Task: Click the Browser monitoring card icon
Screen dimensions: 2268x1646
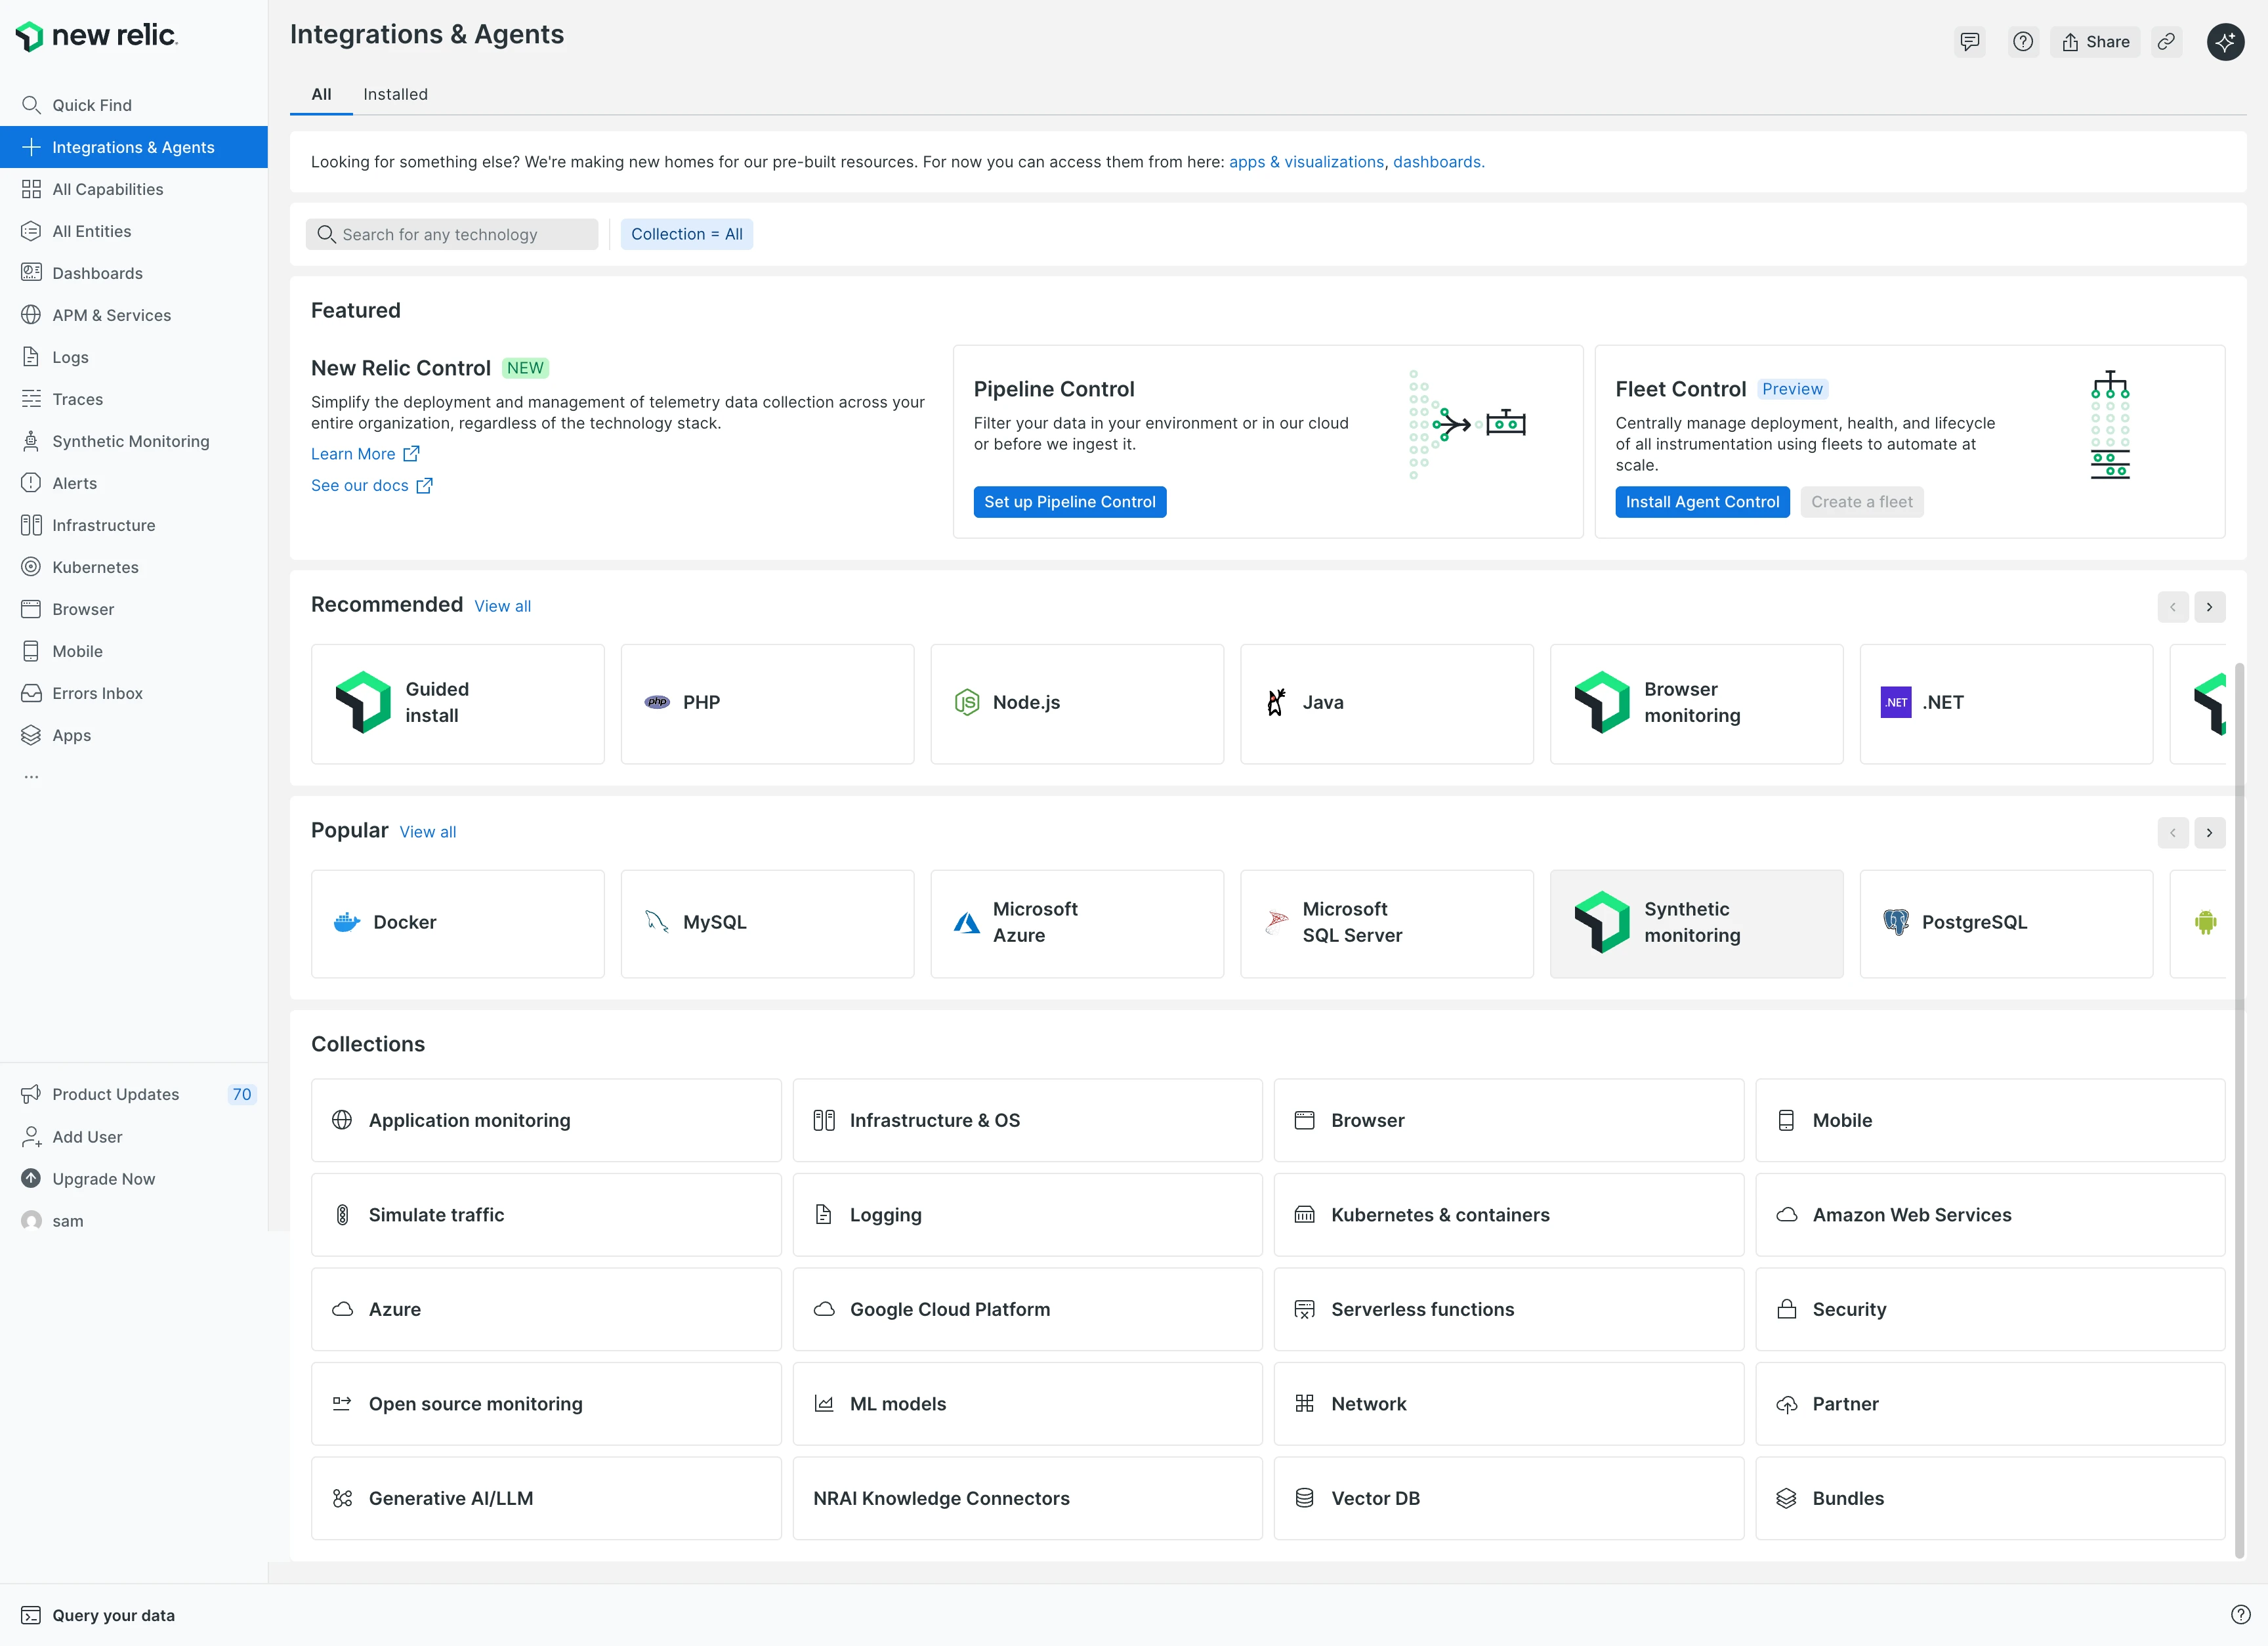Action: click(x=1602, y=702)
